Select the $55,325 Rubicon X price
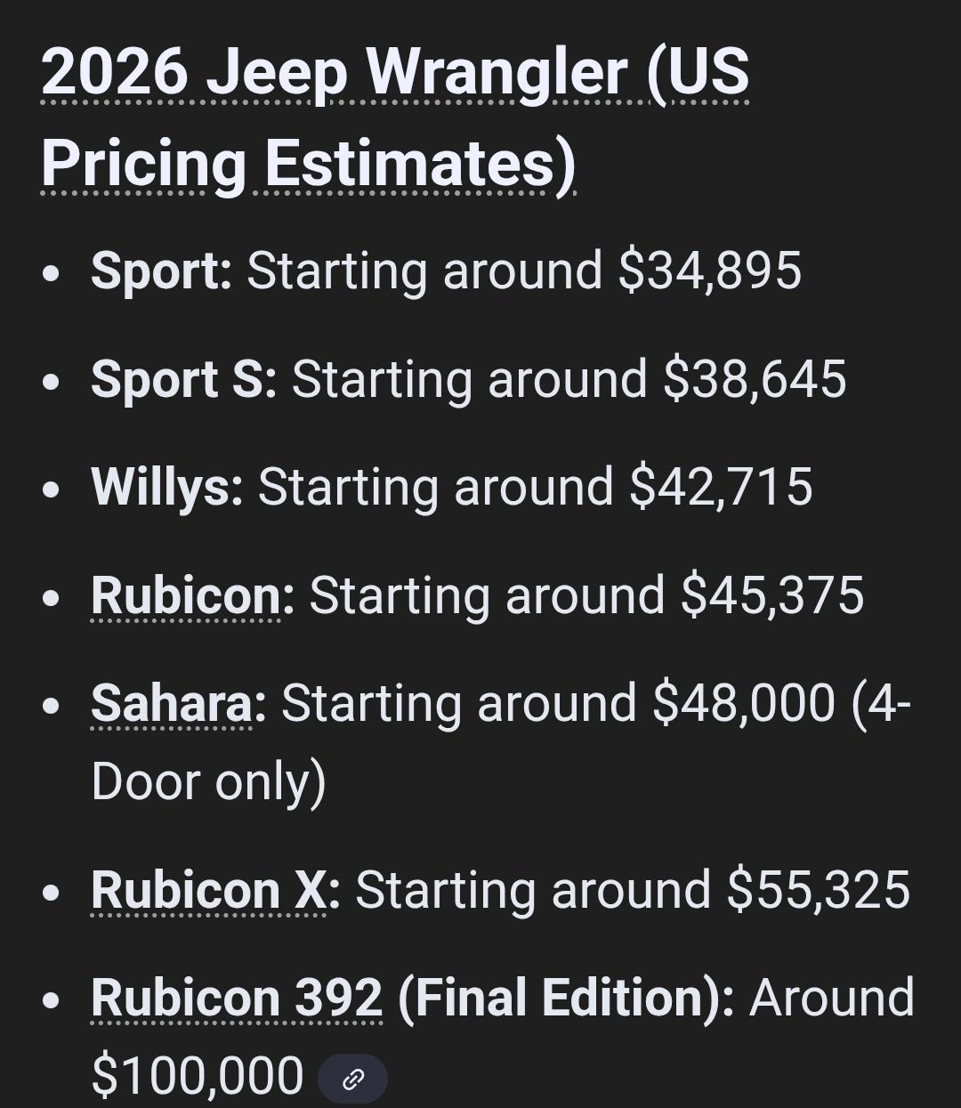The image size is (961, 1108). pos(819,890)
